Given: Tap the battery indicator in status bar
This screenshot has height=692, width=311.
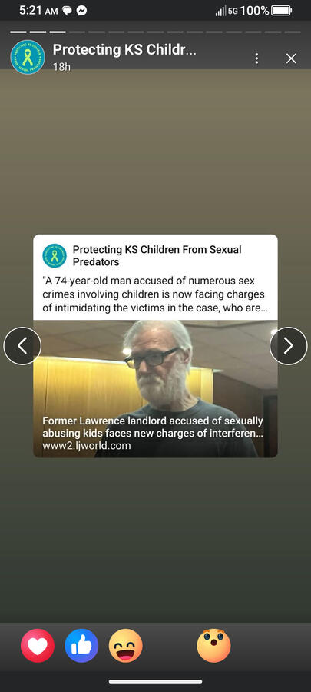Looking at the screenshot, I should (282, 10).
